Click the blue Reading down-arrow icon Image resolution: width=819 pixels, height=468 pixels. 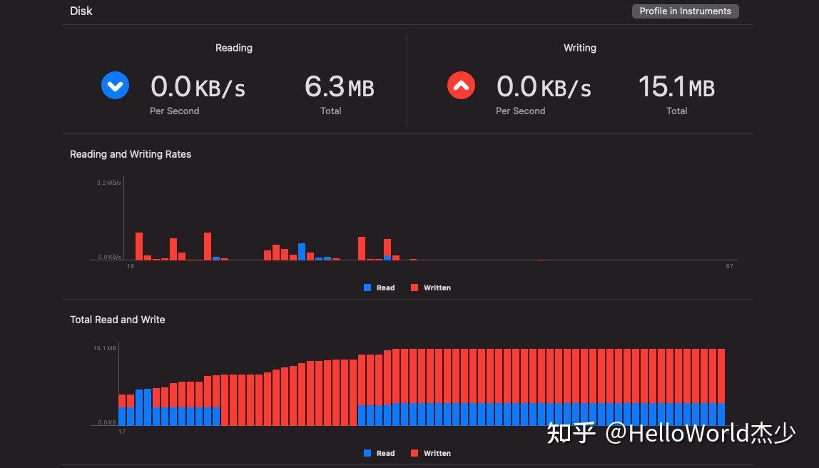click(115, 85)
